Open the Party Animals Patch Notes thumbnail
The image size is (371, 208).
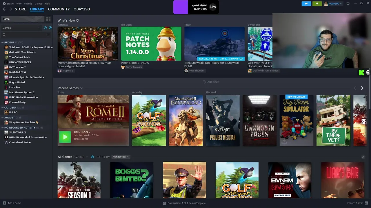coord(151,44)
